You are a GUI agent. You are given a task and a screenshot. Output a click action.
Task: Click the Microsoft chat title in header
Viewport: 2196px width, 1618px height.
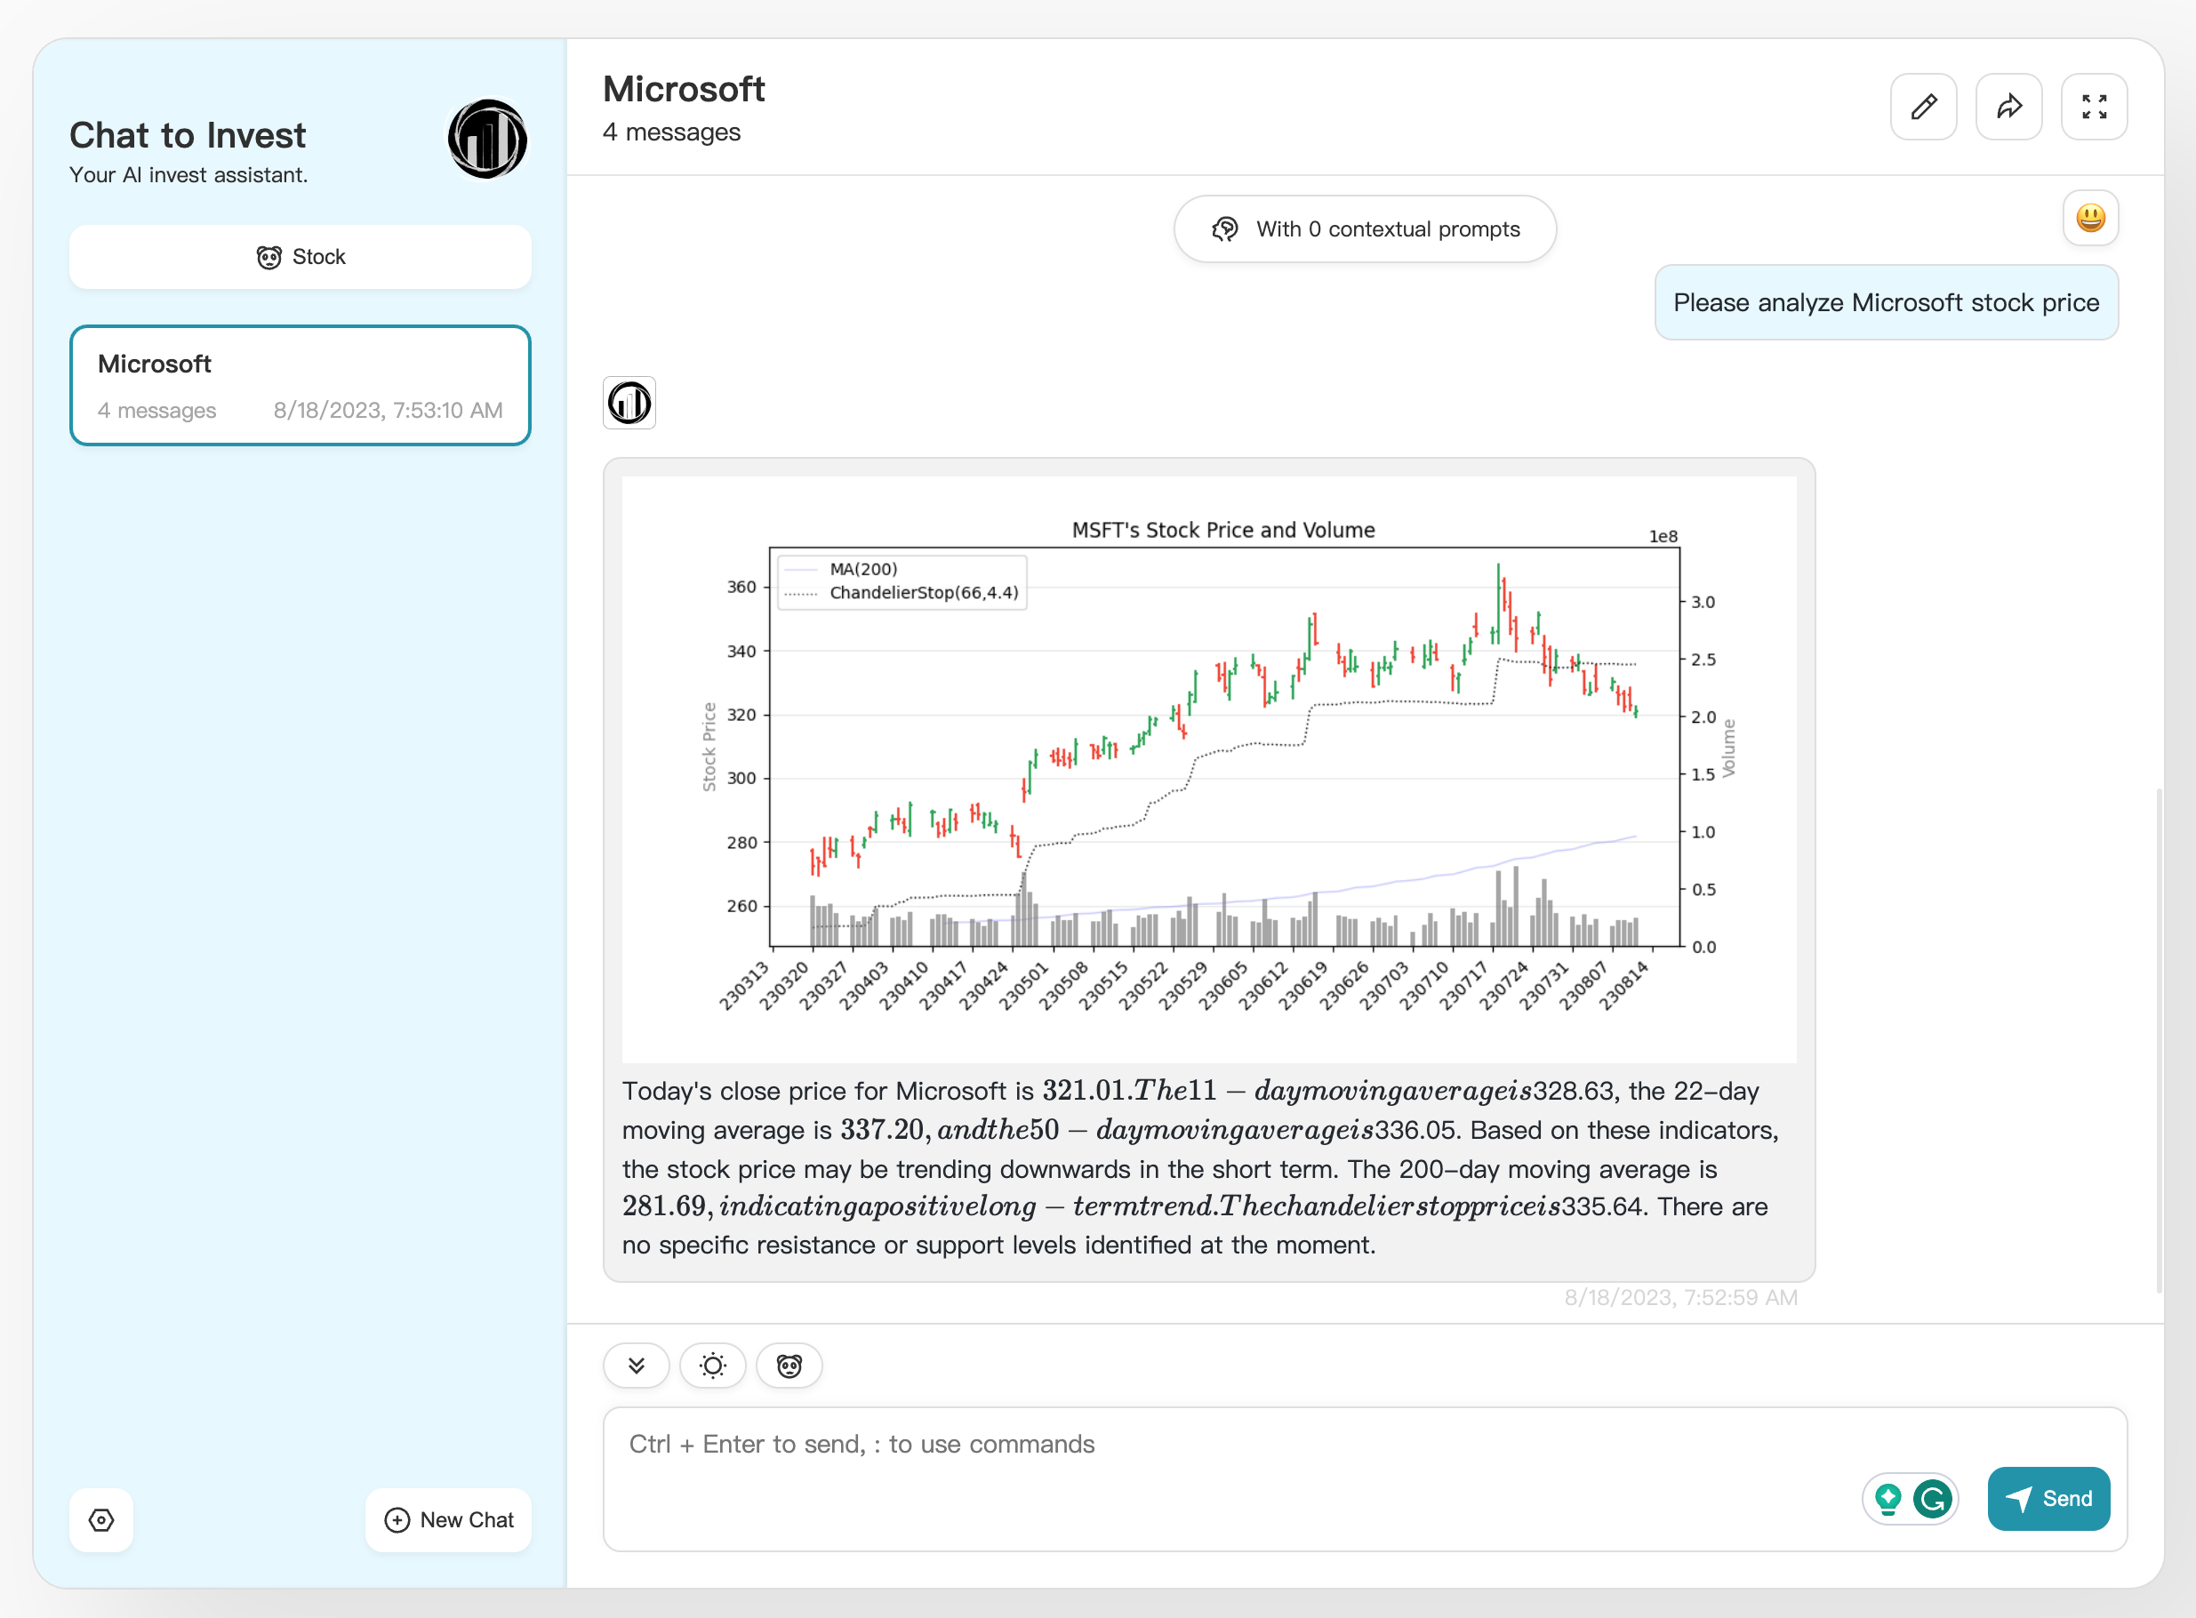pos(684,89)
